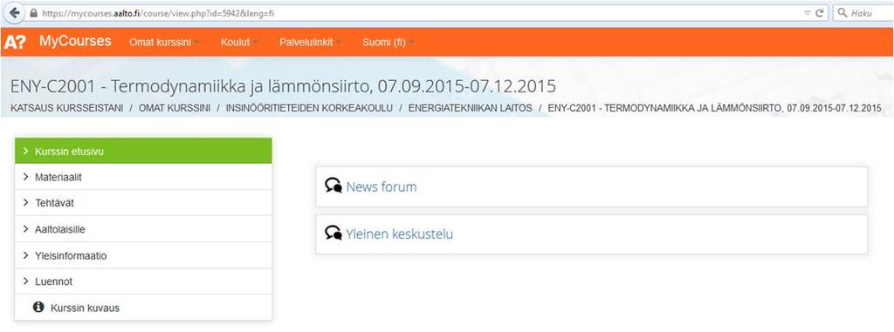Viewport: 894px width, 332px height.
Task: Expand the Aaltolaisille chevron in sidebar
Action: point(25,229)
